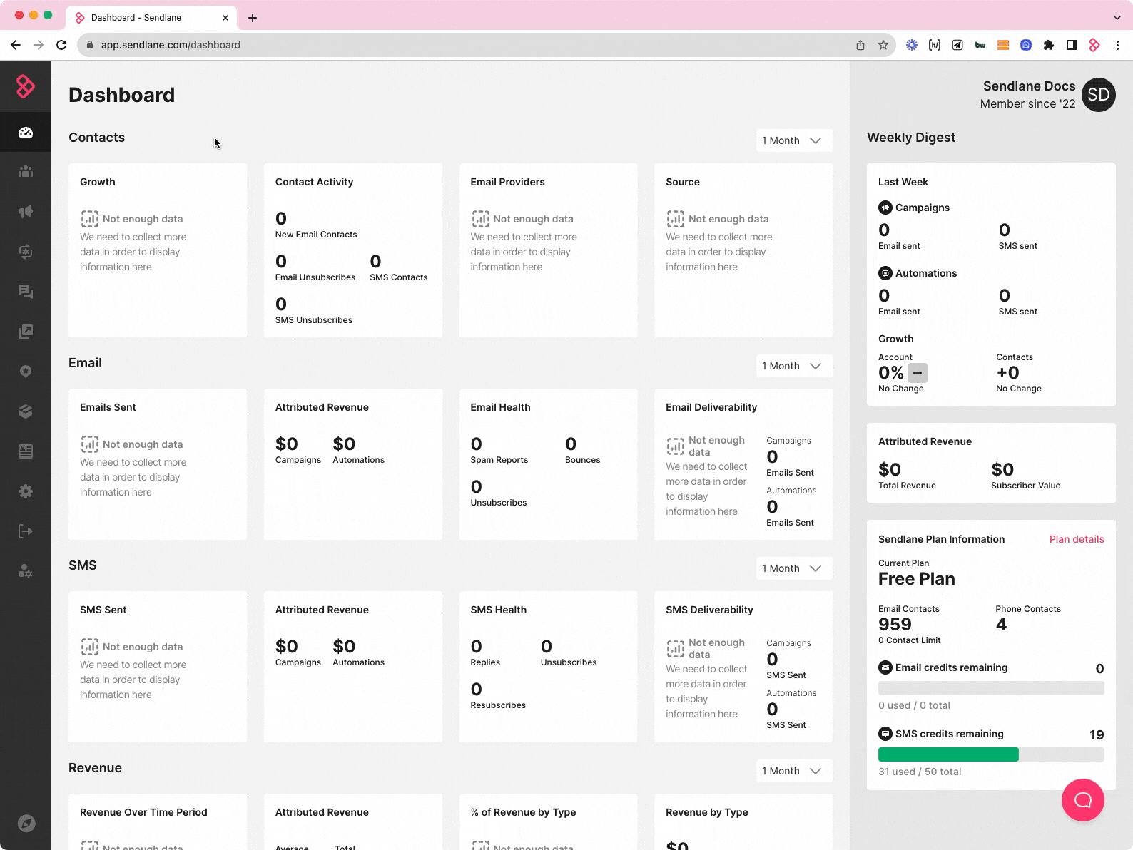This screenshot has width=1133, height=850.
Task: Open SMS 1 Month dropdown
Action: click(x=794, y=568)
